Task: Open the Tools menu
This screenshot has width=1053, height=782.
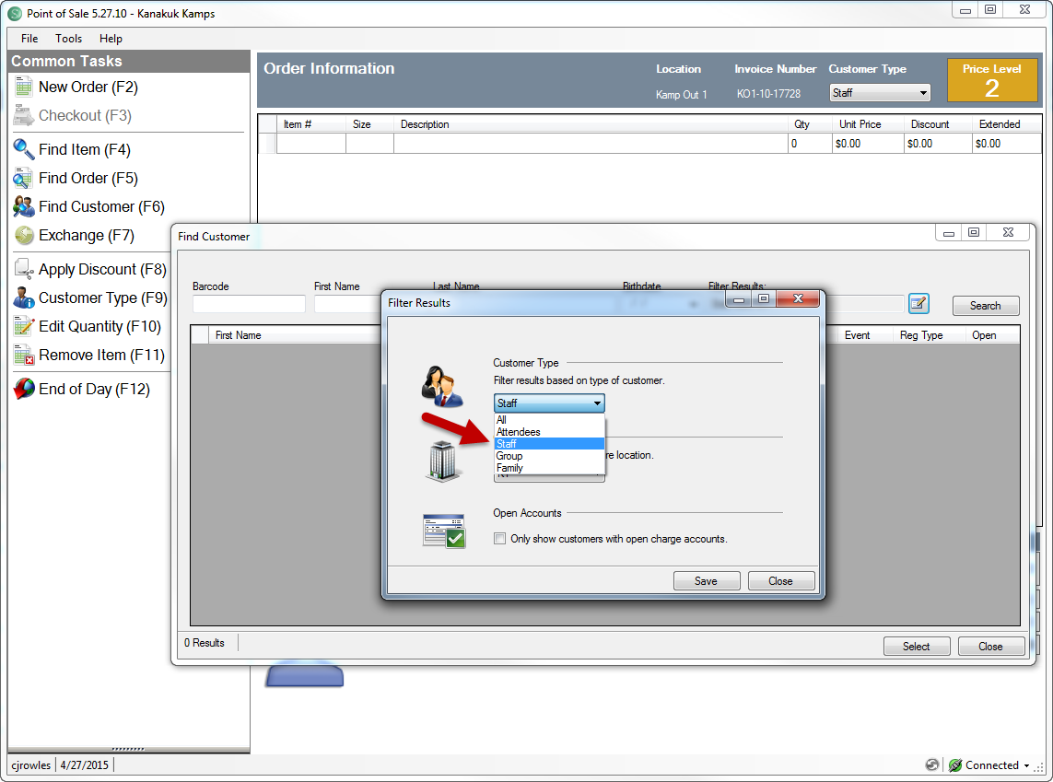Action: [68, 39]
